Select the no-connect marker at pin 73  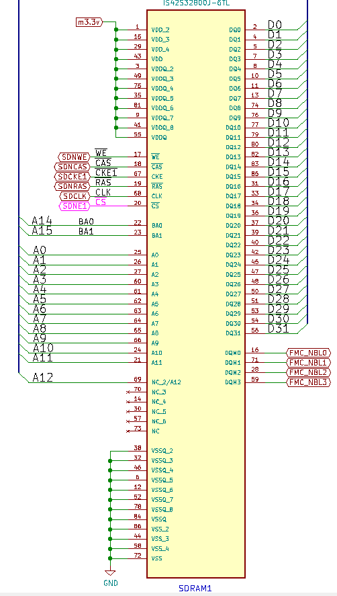coord(128,431)
